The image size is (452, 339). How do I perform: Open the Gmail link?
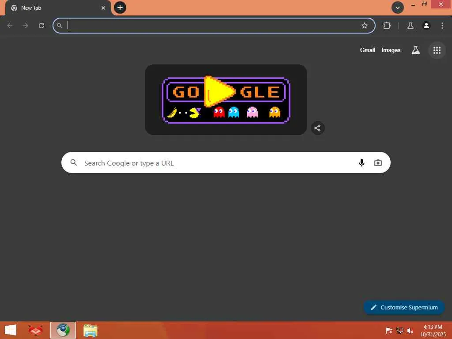(367, 50)
